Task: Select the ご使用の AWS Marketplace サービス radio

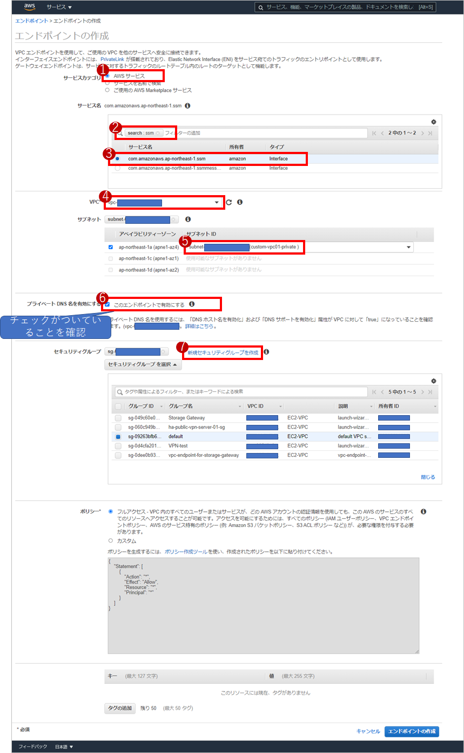Action: pyautogui.click(x=107, y=90)
